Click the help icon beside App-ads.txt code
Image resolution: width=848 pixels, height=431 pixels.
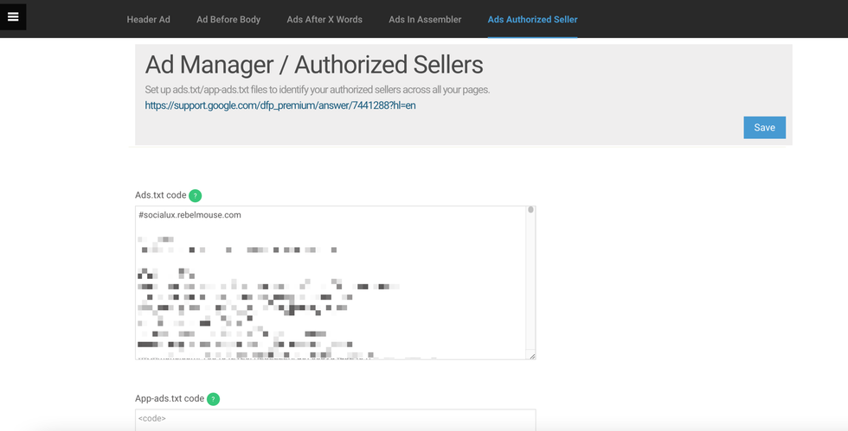pyautogui.click(x=213, y=399)
